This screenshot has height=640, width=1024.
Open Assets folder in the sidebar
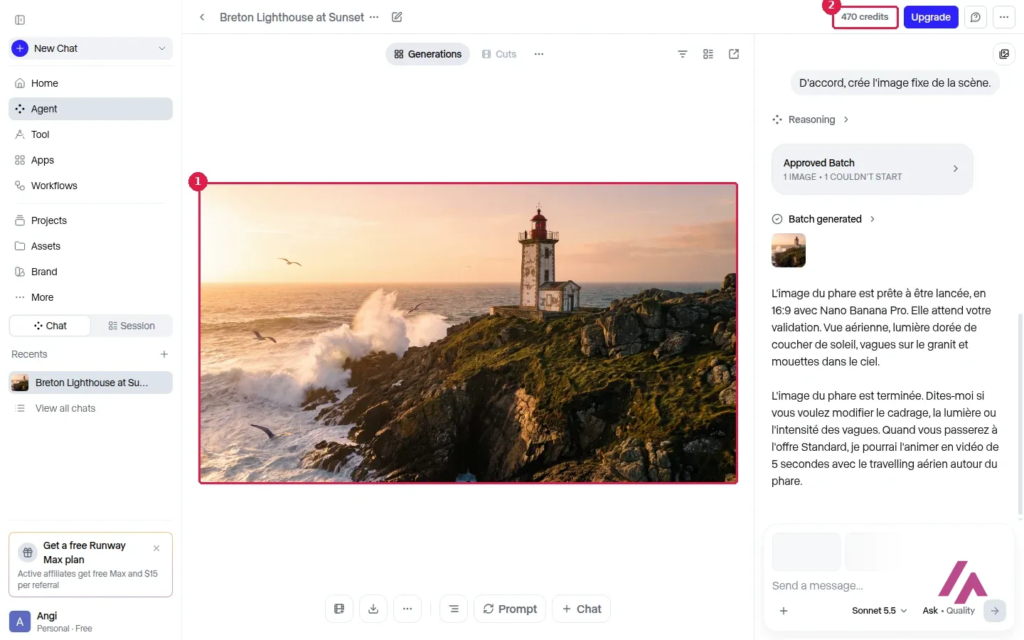(90, 246)
